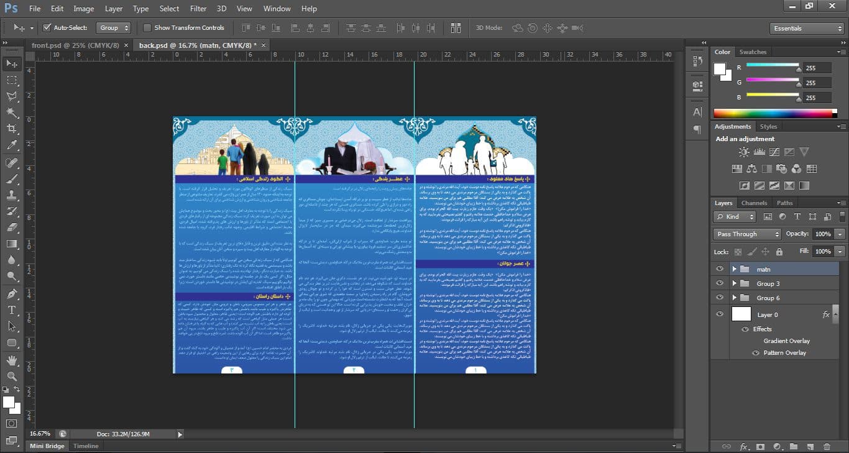Open the Filter menu
The height and width of the screenshot is (453, 849).
coord(198,9)
